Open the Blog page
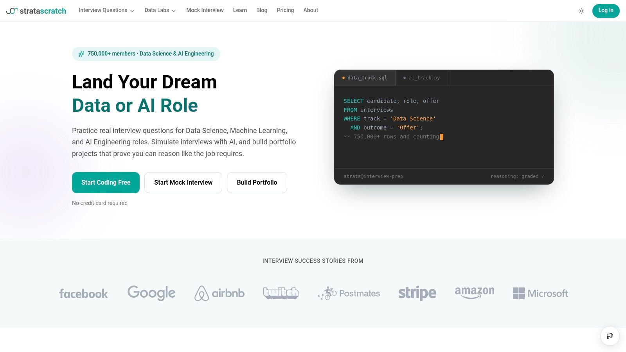This screenshot has width=626, height=352. [x=262, y=11]
